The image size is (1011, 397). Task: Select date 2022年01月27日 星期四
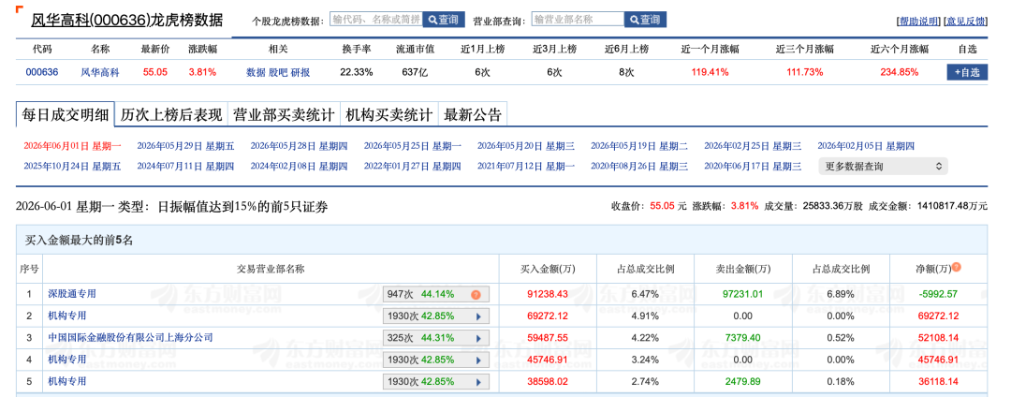[413, 167]
